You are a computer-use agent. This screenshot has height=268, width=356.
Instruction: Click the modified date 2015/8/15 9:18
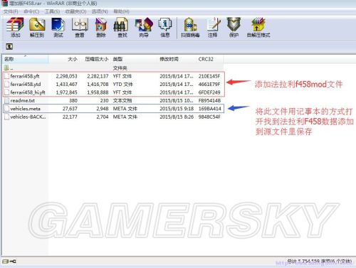(177, 109)
